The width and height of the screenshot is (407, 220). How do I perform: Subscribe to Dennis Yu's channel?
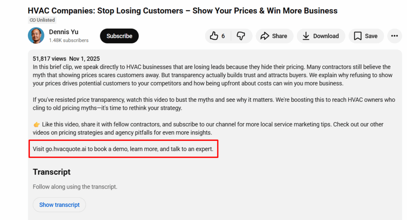point(119,36)
